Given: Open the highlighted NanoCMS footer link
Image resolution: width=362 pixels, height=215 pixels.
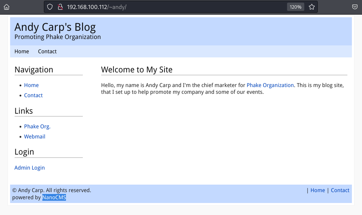Looking at the screenshot, I should coord(54,197).
